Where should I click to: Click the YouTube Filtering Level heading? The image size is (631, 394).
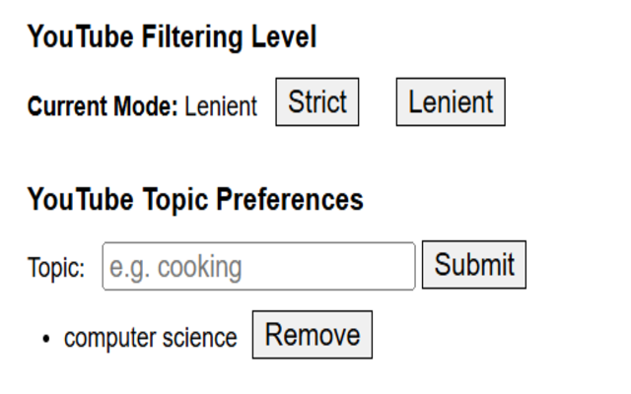(x=173, y=37)
